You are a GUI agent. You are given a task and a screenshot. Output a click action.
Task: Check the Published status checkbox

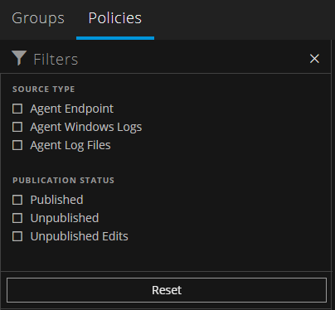(x=17, y=200)
